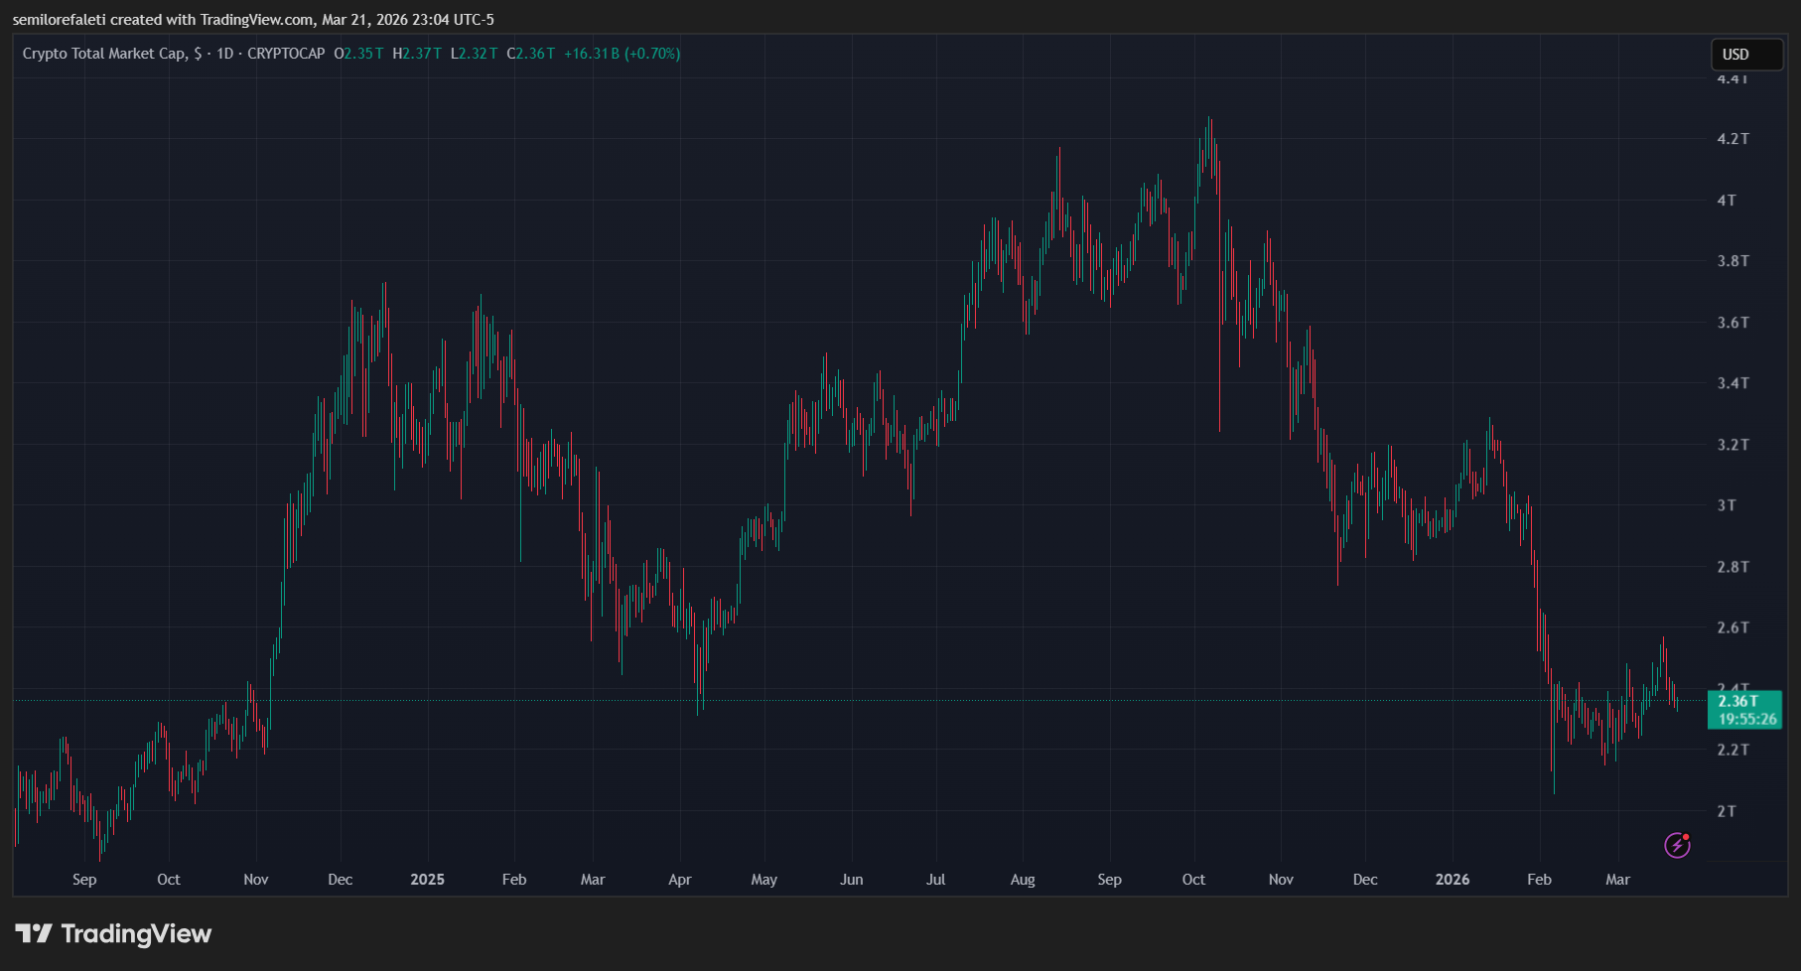Viewport: 1801px width, 971px height.
Task: Click the Dec label just before 2025
Action: tap(341, 880)
